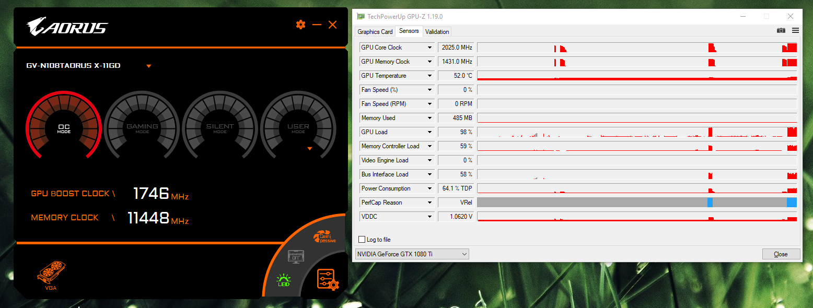Activate User Mode gauge

click(298, 125)
